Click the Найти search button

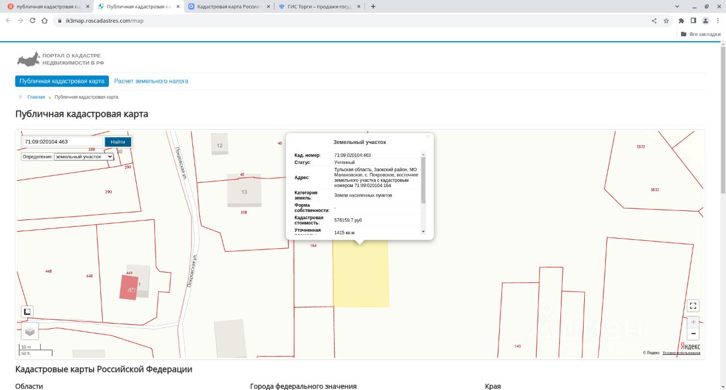click(x=118, y=142)
